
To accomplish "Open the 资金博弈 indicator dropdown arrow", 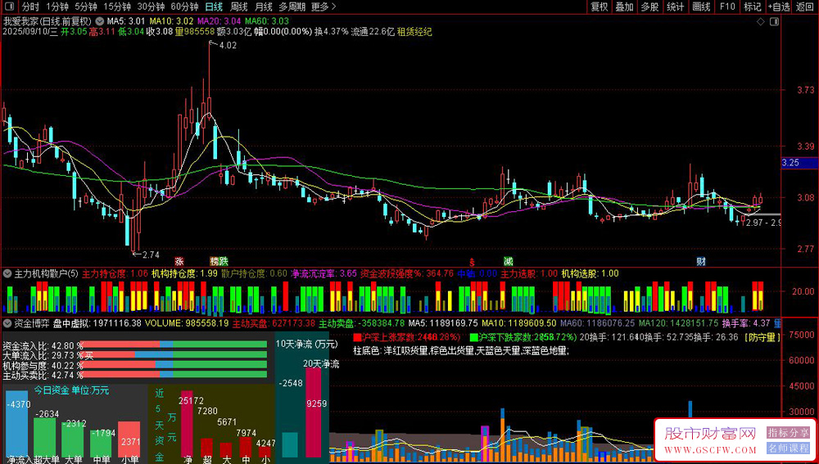I will coord(8,323).
